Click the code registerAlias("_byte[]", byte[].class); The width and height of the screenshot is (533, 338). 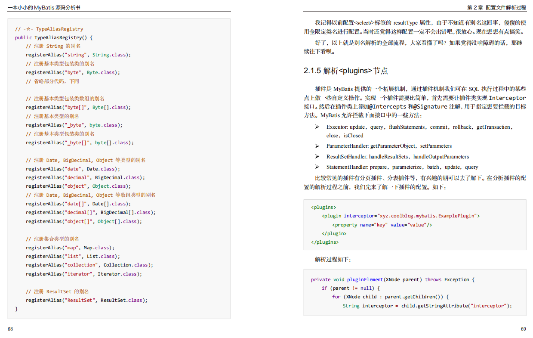tap(80, 143)
